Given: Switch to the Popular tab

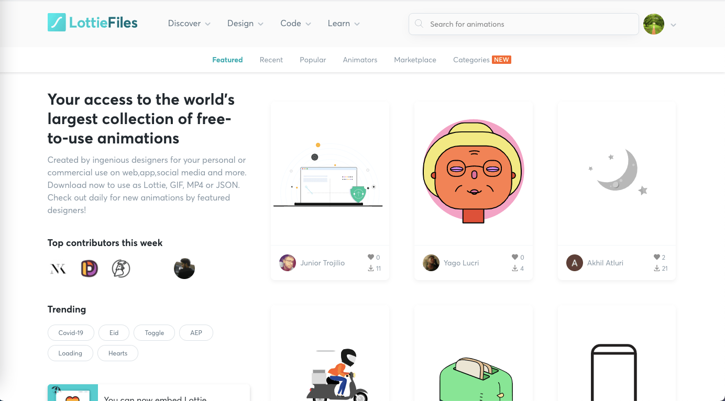Looking at the screenshot, I should tap(313, 60).
